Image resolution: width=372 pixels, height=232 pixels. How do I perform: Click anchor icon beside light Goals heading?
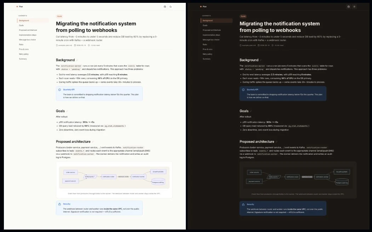67,111
